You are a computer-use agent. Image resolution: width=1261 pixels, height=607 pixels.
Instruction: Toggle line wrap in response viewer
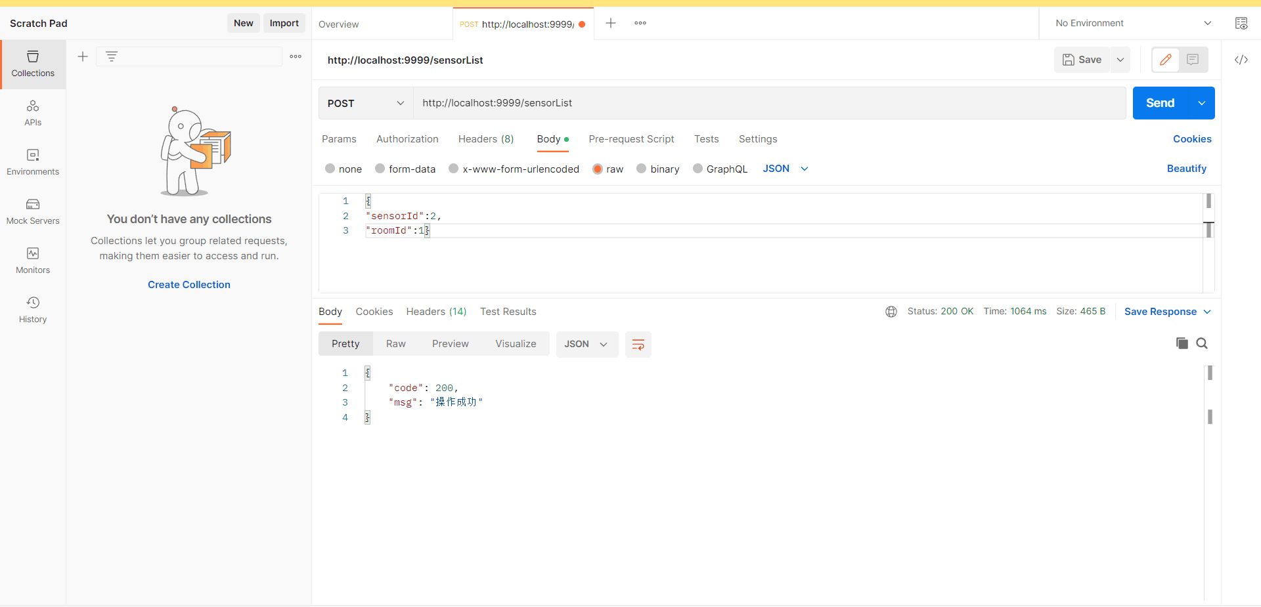click(638, 345)
